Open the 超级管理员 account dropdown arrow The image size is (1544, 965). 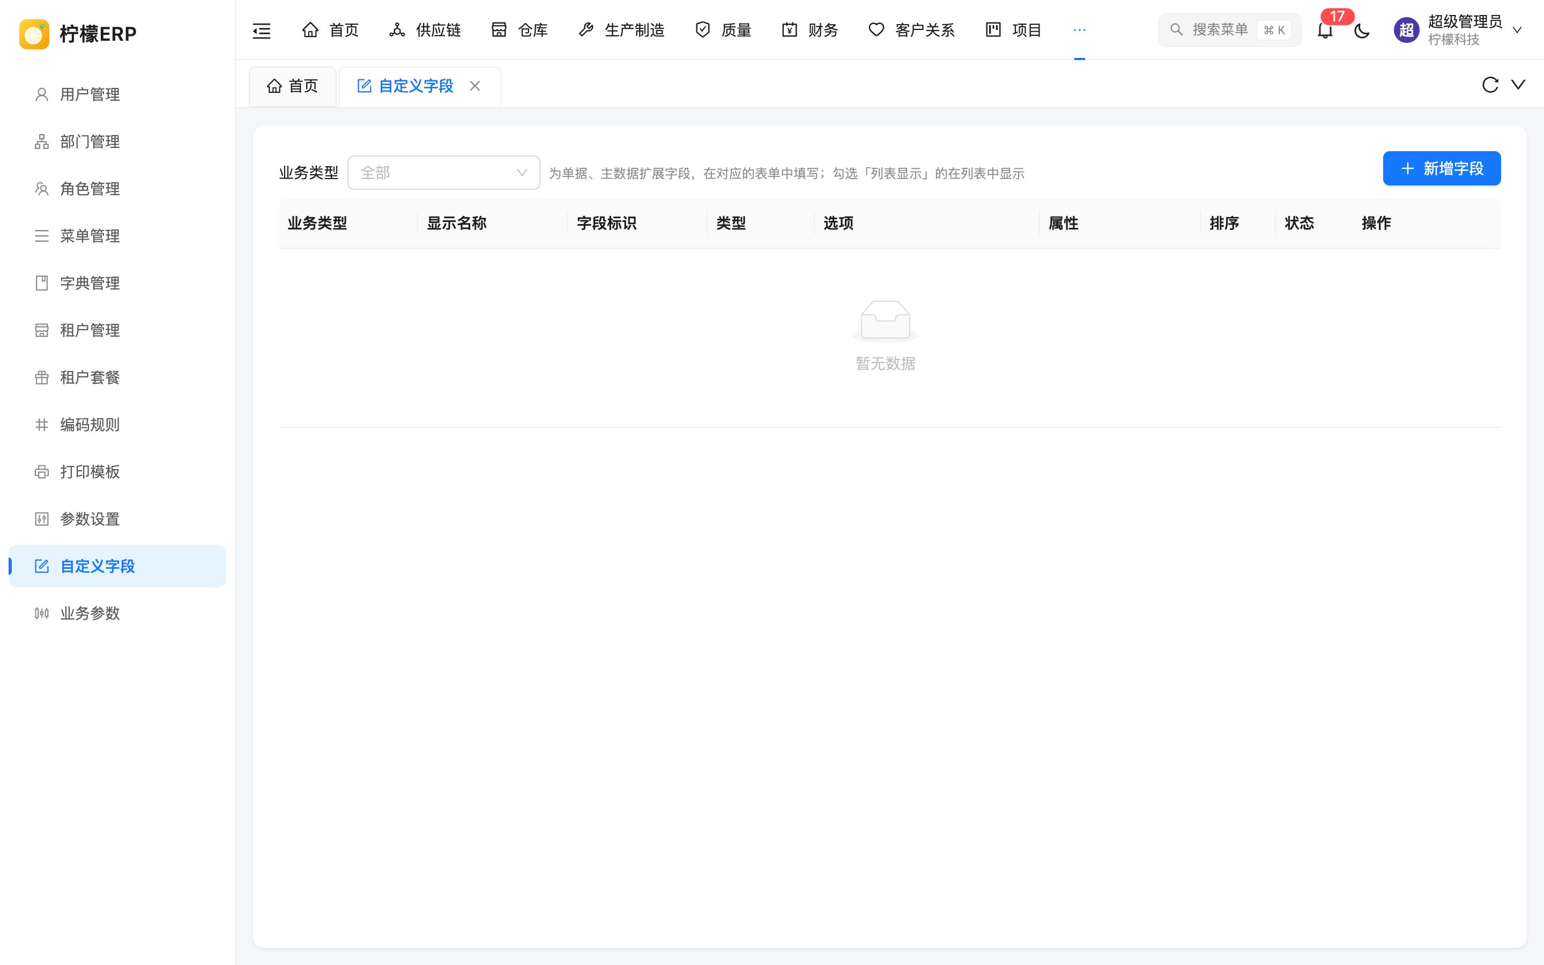1518,30
